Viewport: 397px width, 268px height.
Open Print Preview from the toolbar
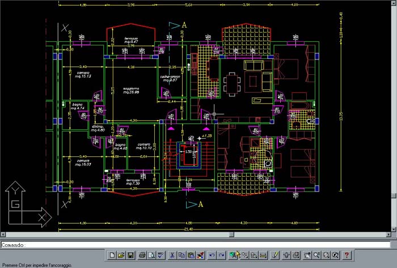click(x=151, y=255)
